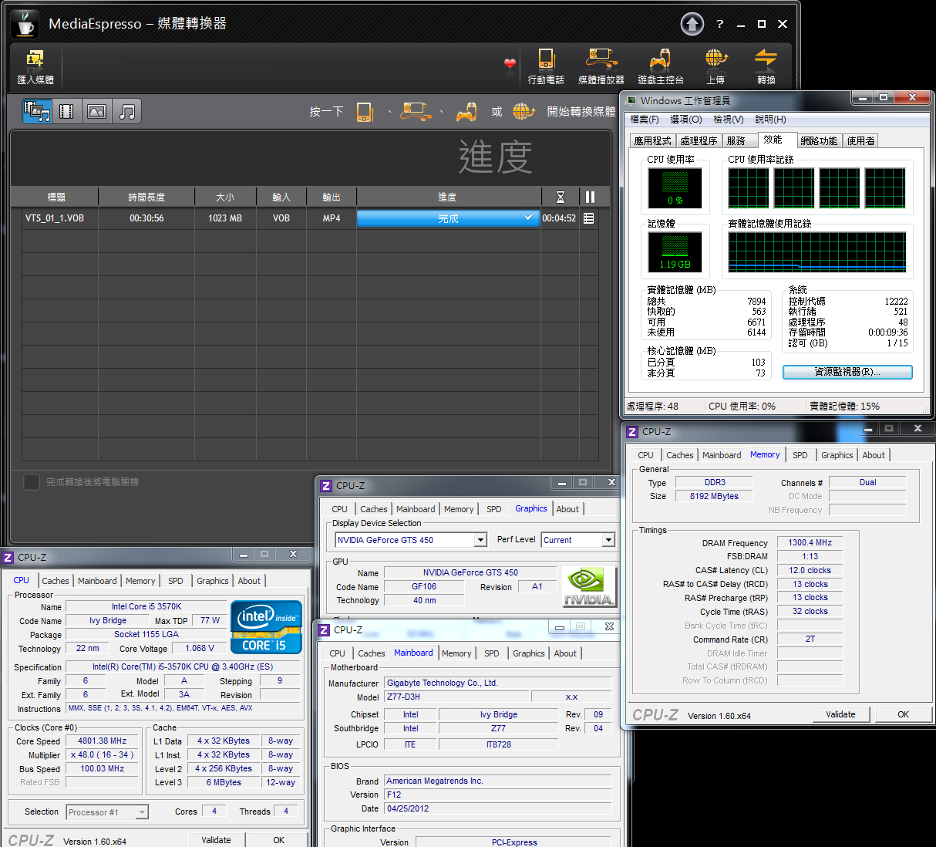This screenshot has width=936, height=847.
Task: Click the MediaEspresso coffee cup logo
Action: point(25,24)
